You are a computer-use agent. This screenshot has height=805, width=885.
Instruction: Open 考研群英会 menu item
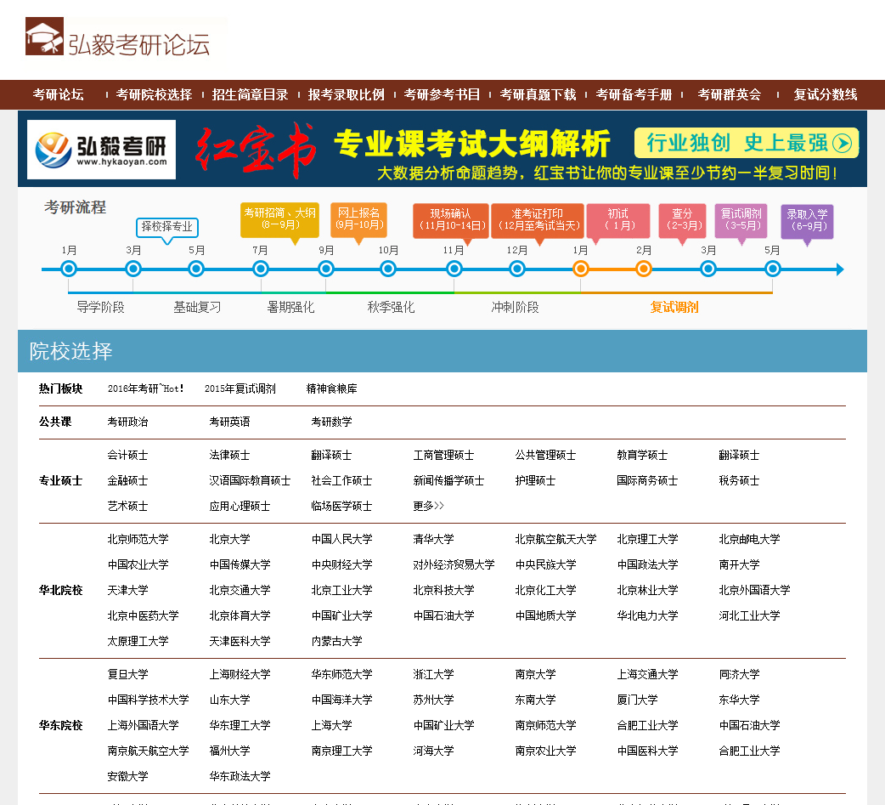pyautogui.click(x=730, y=94)
